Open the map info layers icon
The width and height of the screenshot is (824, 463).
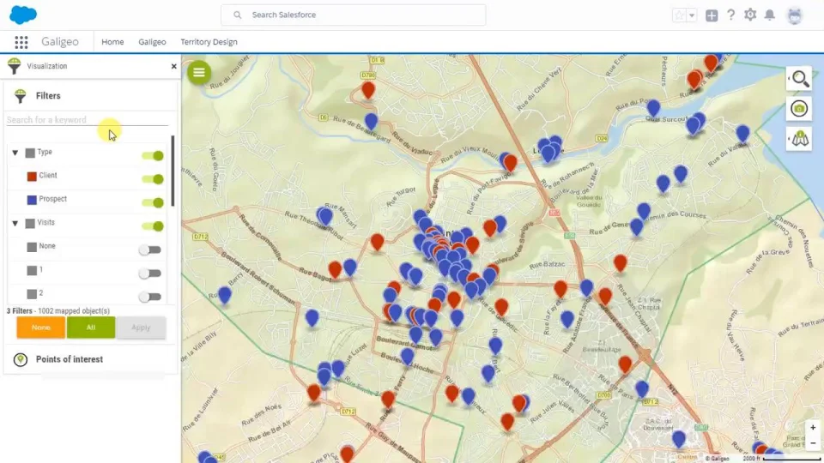point(799,138)
